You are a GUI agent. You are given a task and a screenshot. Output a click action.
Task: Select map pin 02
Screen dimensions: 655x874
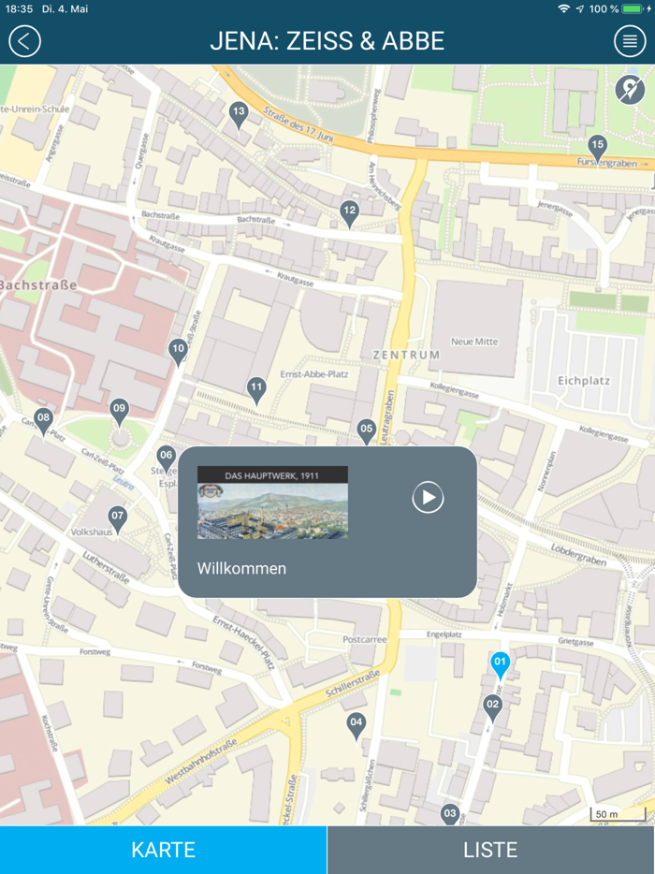tap(492, 708)
